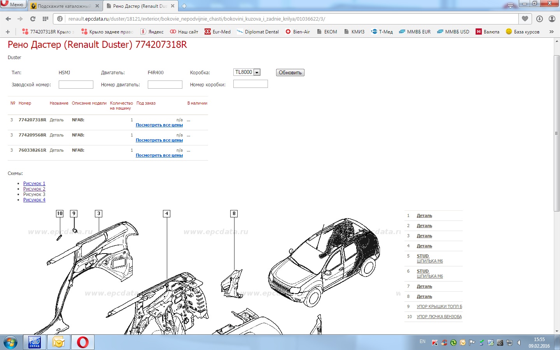Viewport: 560px width, 350px height.
Task: Open a new tab with plus button
Action: click(x=184, y=6)
